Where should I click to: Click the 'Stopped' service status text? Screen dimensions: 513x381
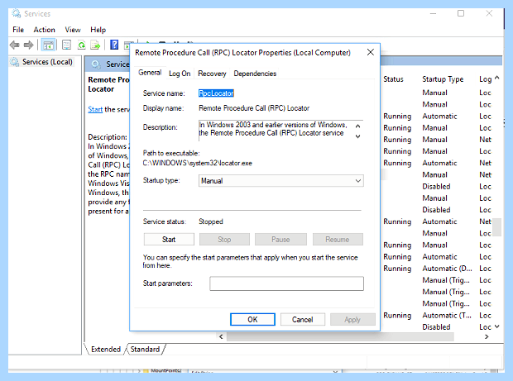(x=211, y=221)
